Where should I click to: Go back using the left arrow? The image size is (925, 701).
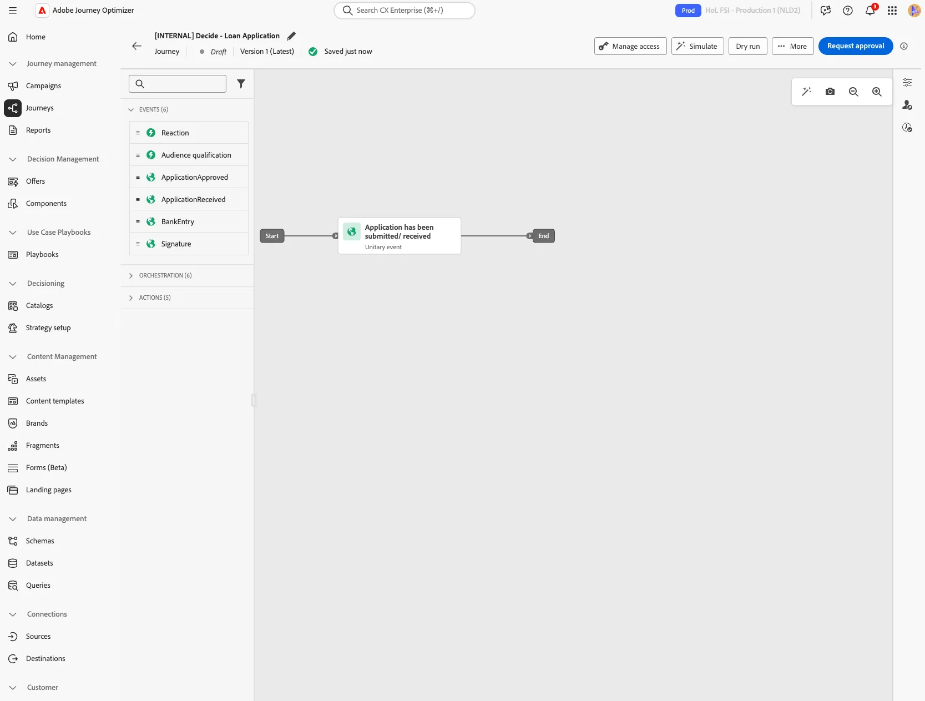[137, 46]
